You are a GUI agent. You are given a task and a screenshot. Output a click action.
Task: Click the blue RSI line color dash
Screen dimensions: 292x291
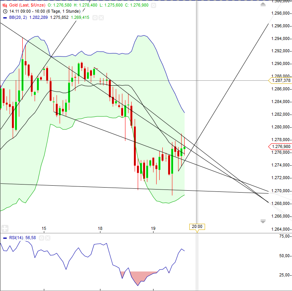pos(5,238)
